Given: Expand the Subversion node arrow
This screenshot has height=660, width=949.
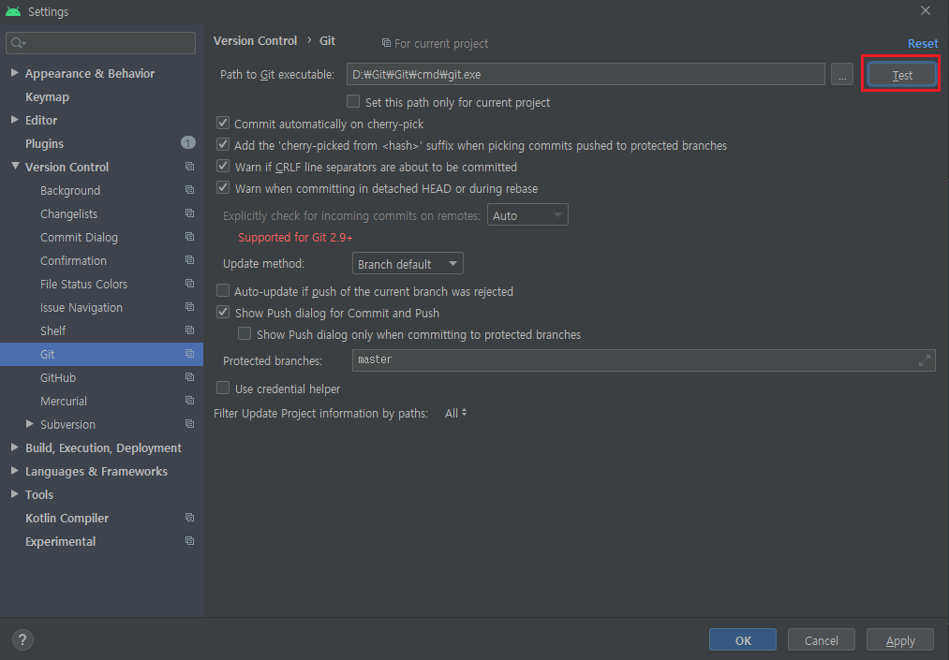Looking at the screenshot, I should tap(30, 424).
